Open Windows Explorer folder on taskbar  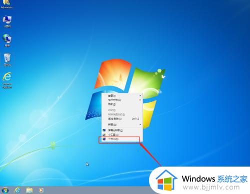click(x=29, y=190)
